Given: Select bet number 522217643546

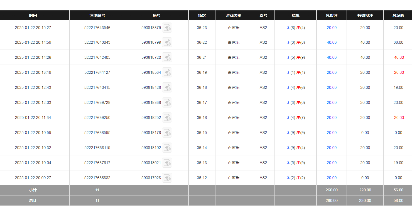Looking at the screenshot, I should click(x=97, y=28).
